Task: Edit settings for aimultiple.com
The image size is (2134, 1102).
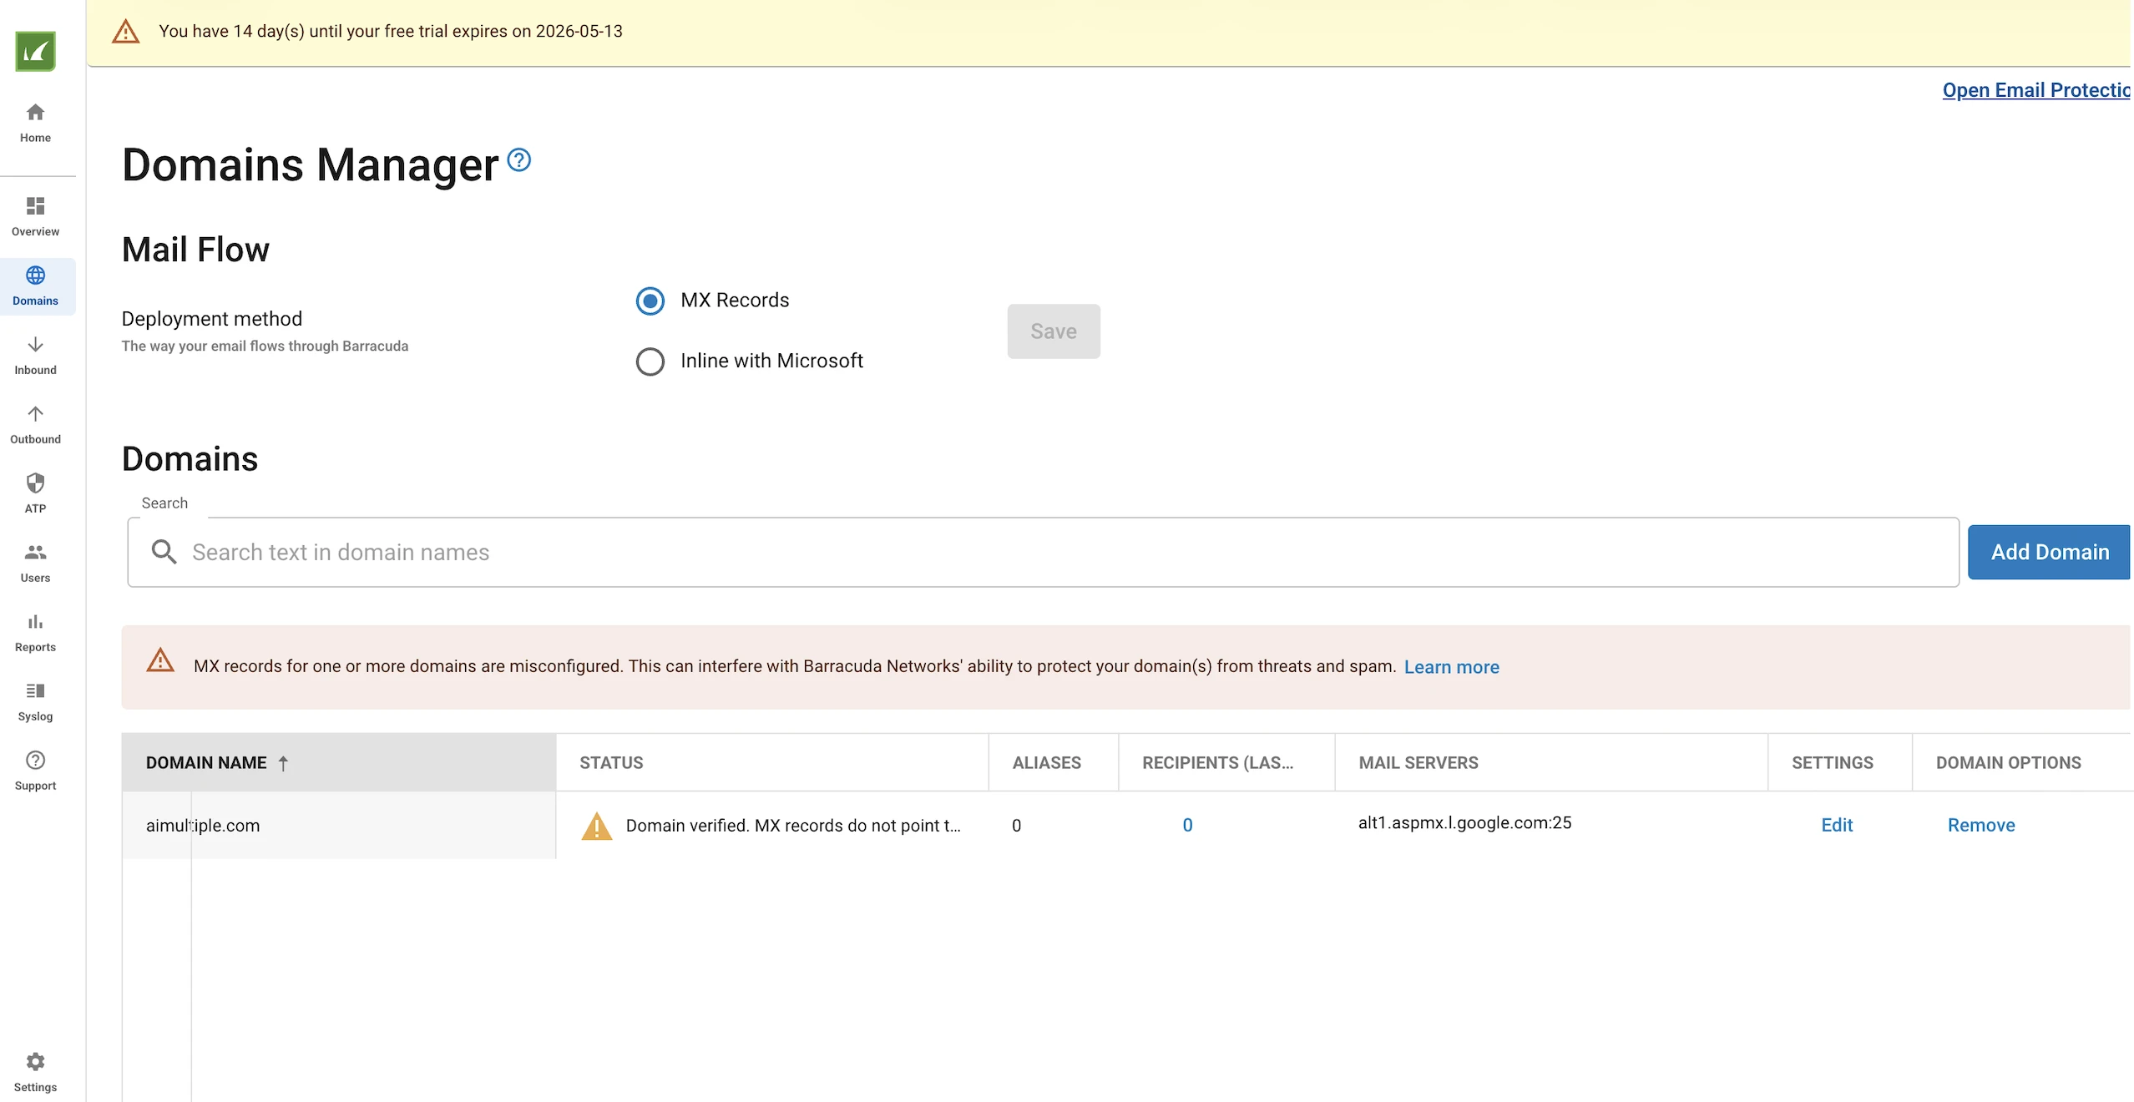Action: (1837, 825)
